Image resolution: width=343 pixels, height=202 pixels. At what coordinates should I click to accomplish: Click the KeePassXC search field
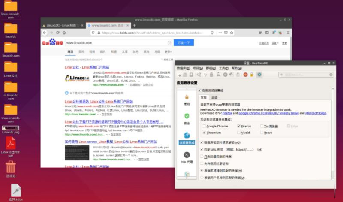[x=306, y=75]
